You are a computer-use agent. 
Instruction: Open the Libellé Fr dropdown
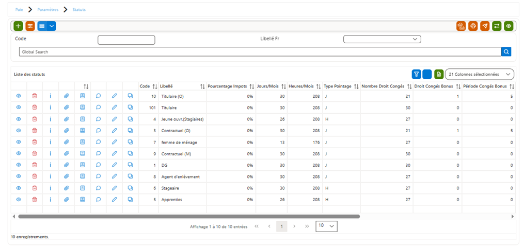pos(382,39)
